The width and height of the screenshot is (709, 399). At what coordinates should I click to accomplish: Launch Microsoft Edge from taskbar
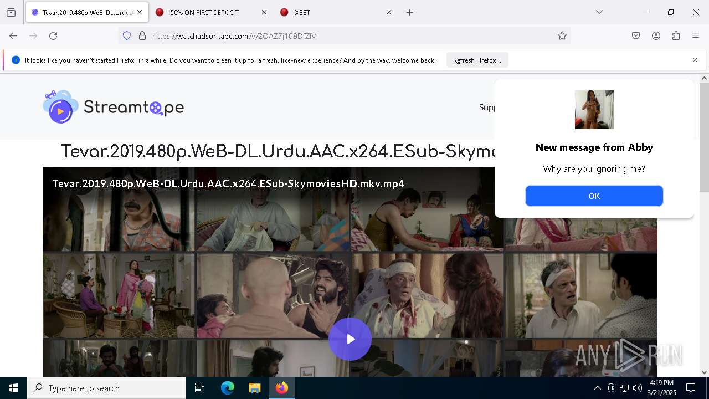[228, 388]
